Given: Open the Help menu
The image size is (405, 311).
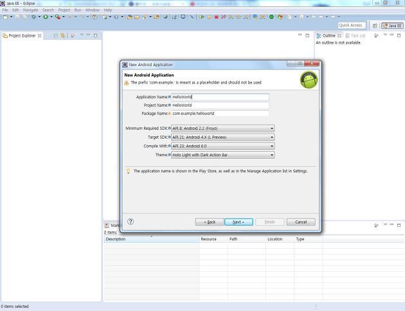Looking at the screenshot, I should pos(108,10).
